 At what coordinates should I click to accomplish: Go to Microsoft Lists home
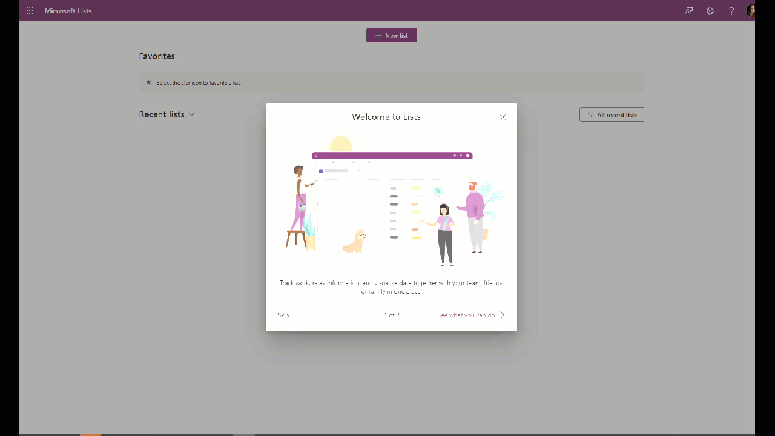[x=68, y=10]
